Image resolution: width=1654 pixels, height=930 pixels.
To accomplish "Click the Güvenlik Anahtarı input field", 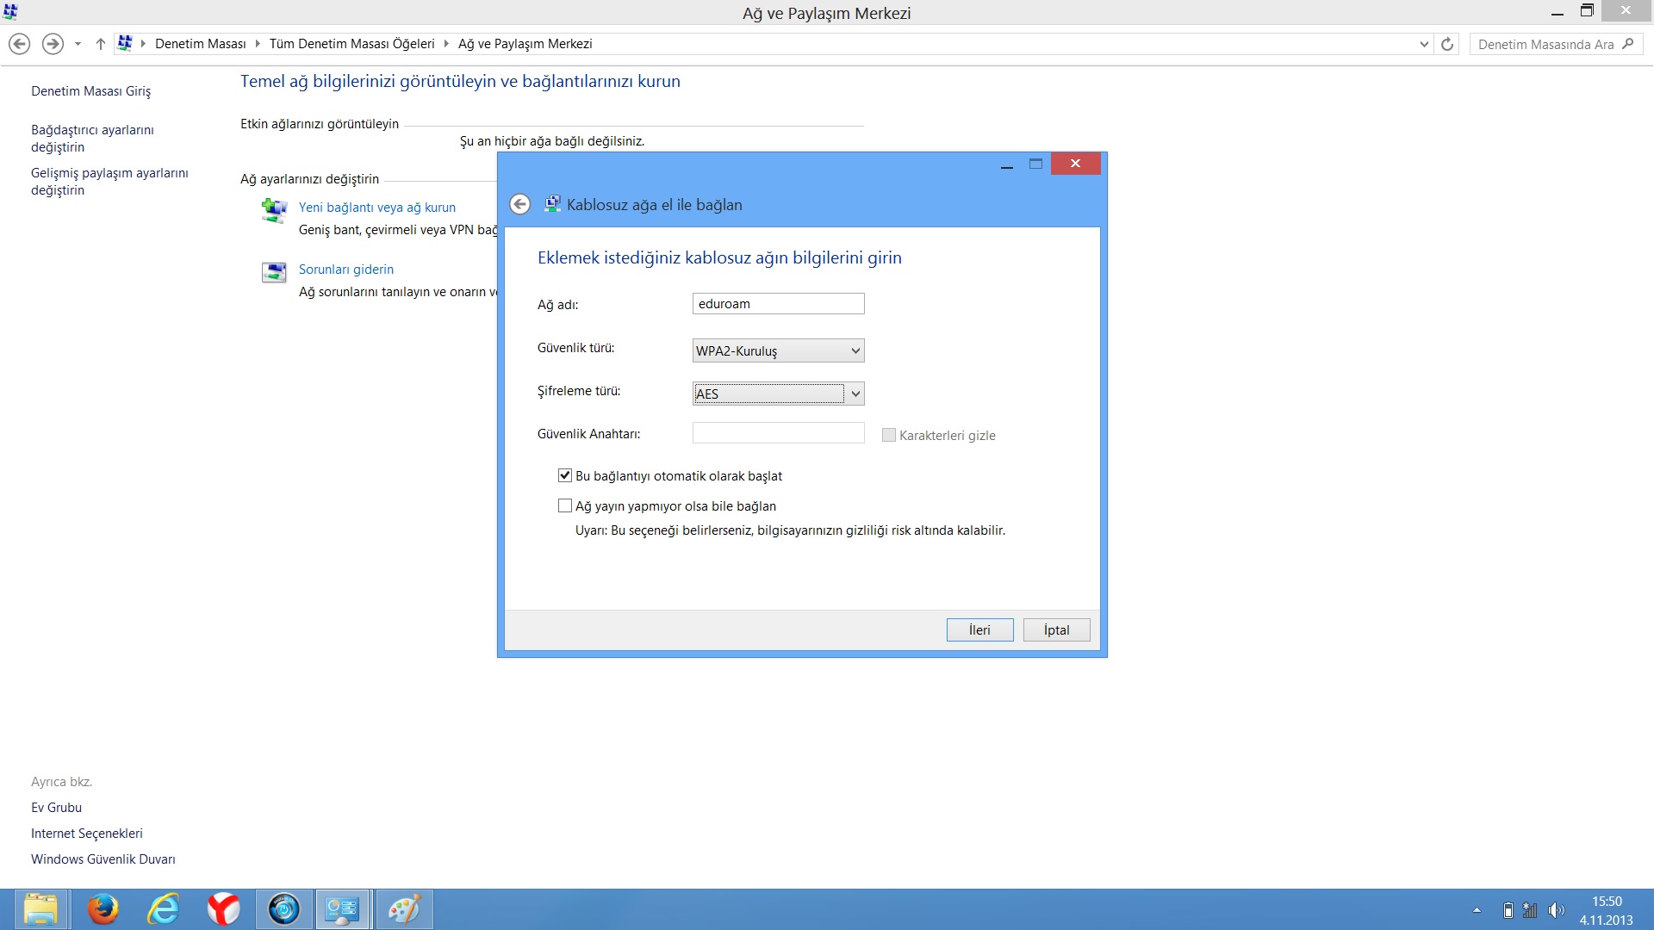I will (778, 432).
